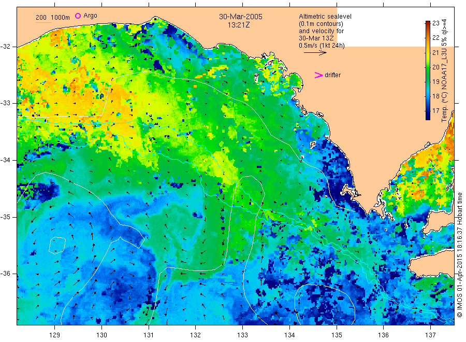Click the color bar value 18

tap(435, 96)
